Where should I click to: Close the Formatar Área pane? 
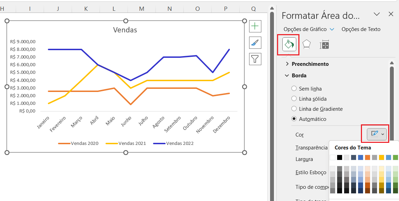tap(391, 14)
